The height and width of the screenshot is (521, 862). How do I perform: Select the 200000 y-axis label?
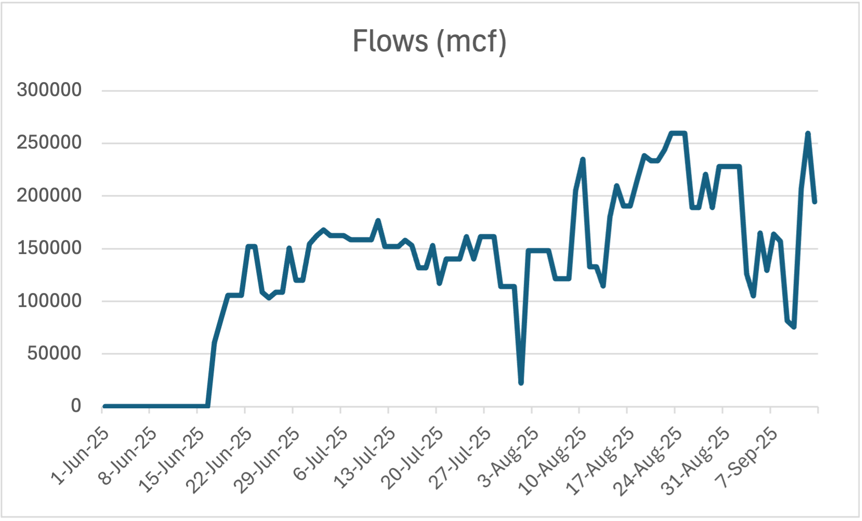coord(49,195)
